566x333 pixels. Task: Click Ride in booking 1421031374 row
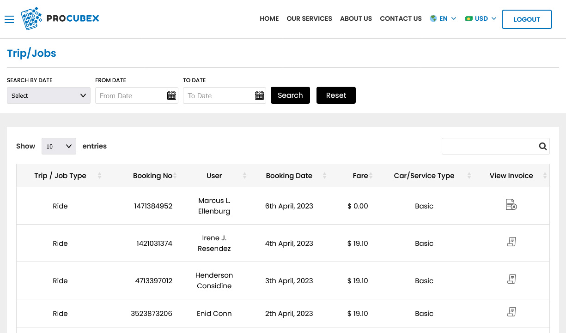pos(60,244)
